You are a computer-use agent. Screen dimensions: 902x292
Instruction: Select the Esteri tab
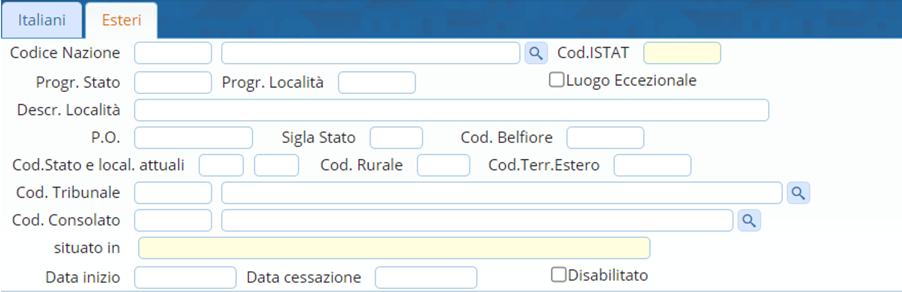122,20
